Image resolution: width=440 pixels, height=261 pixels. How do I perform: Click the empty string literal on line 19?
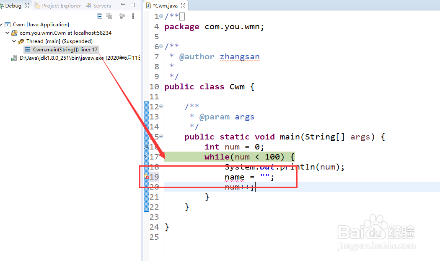[265, 177]
